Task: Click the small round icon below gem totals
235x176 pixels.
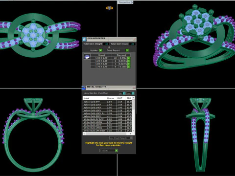Action: 109,47
